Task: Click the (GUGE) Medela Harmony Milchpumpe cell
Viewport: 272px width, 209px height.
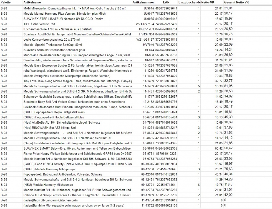Action: [x=49, y=169]
